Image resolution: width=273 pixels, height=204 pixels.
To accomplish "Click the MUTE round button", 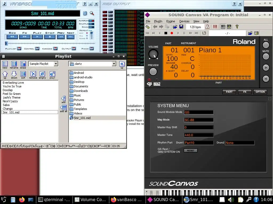I will (266, 56).
